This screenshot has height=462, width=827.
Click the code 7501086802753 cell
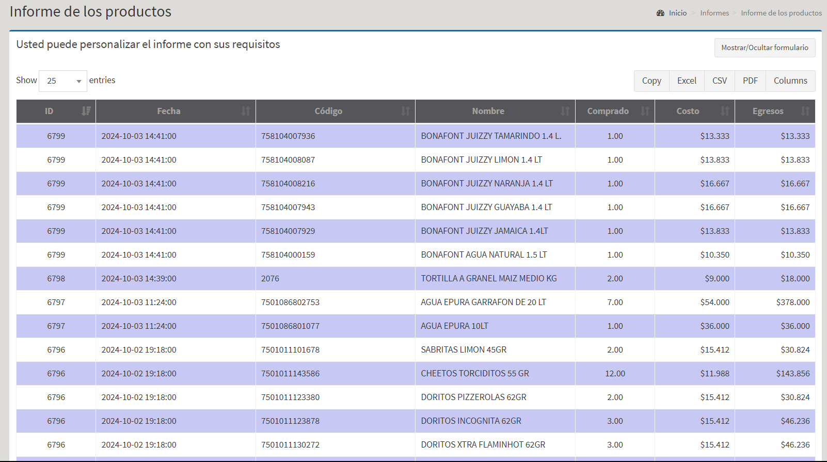[290, 302]
